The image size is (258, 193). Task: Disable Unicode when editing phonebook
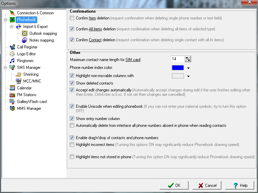click(x=72, y=106)
